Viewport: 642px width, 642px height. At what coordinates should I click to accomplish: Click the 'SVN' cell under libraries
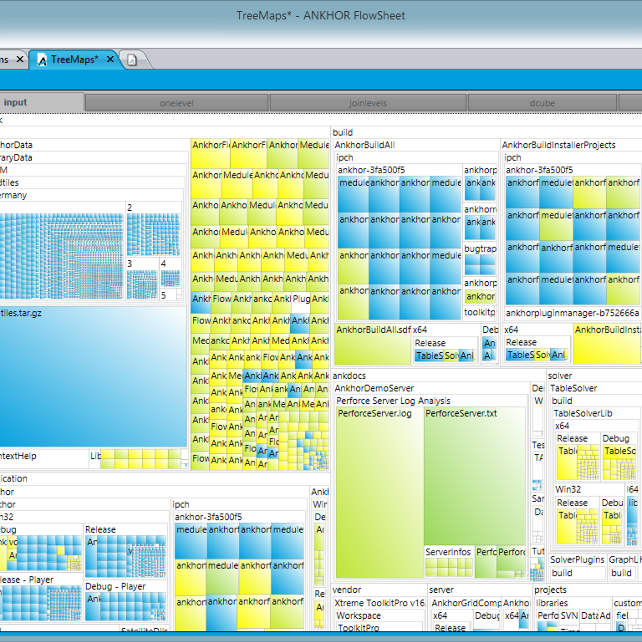[569, 616]
